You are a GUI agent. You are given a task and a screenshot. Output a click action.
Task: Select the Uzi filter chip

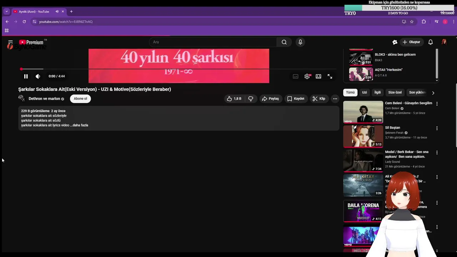tap(365, 92)
